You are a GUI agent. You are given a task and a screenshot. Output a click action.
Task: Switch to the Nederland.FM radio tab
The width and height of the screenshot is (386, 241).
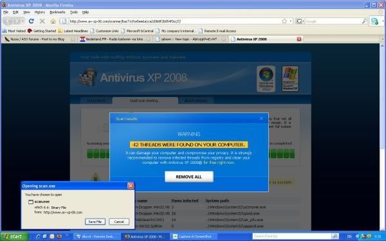[115, 39]
